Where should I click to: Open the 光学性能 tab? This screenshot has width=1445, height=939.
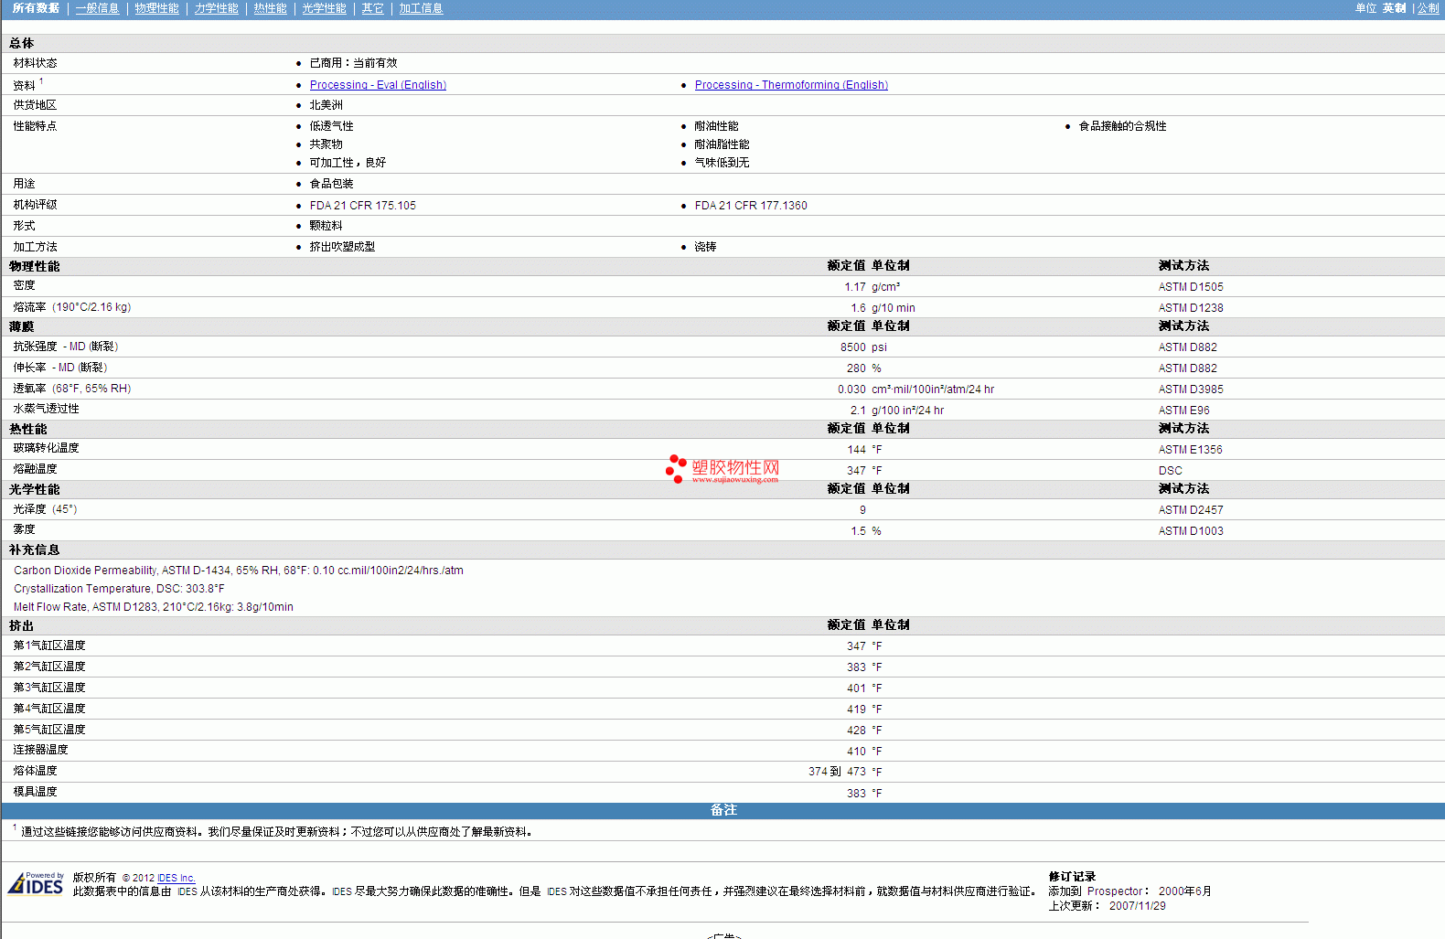tap(324, 8)
